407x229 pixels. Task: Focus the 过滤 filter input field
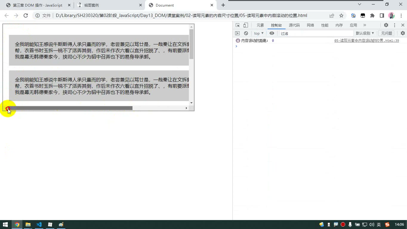tap(316, 33)
